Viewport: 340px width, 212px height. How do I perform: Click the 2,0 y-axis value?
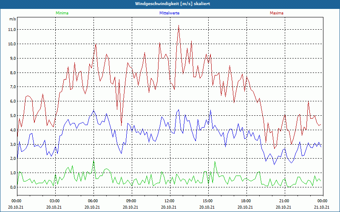pos(13,158)
